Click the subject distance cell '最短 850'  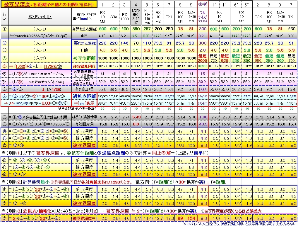point(258,58)
